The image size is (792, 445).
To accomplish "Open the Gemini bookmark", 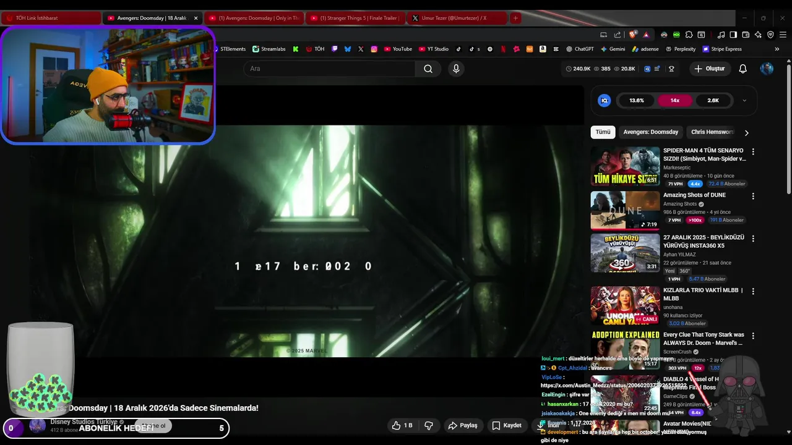I will (x=613, y=49).
